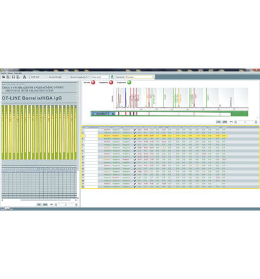Click the yellow text field in the toolbar
Viewport: 260px width, 279px height.
tap(139, 77)
